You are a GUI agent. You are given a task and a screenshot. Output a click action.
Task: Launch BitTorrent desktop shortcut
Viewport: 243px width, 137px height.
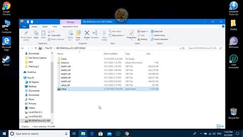(234, 42)
